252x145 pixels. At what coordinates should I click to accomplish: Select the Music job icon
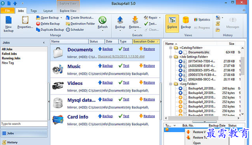click(58, 69)
